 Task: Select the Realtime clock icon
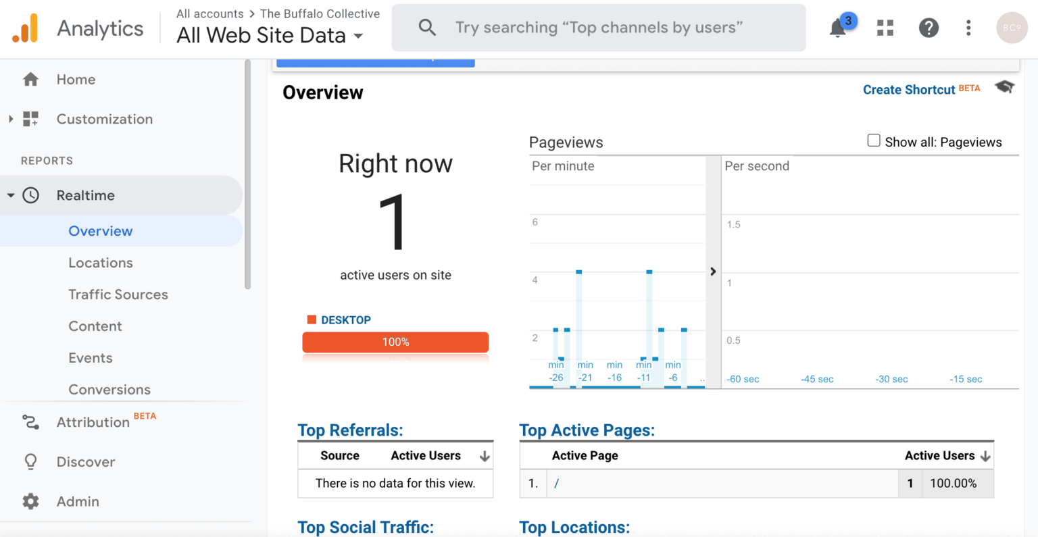[31, 195]
